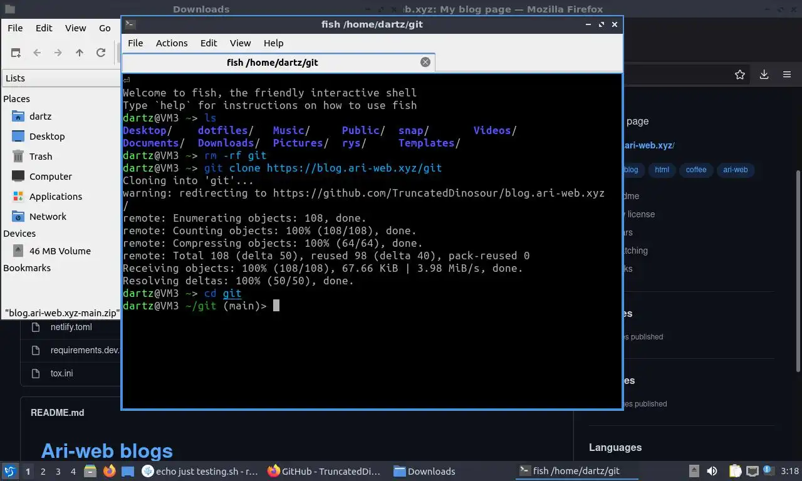This screenshot has height=481, width=802.
Task: Click the terminal window icon in its title bar
Action: click(x=130, y=24)
